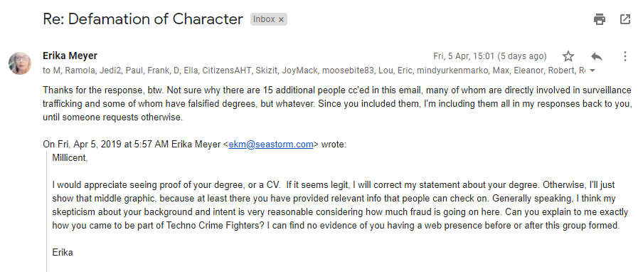Click the quoted text line 'On Fri, Apr 5, 2019'
Image resolution: width=643 pixels, height=272 pixels.
click(194, 145)
